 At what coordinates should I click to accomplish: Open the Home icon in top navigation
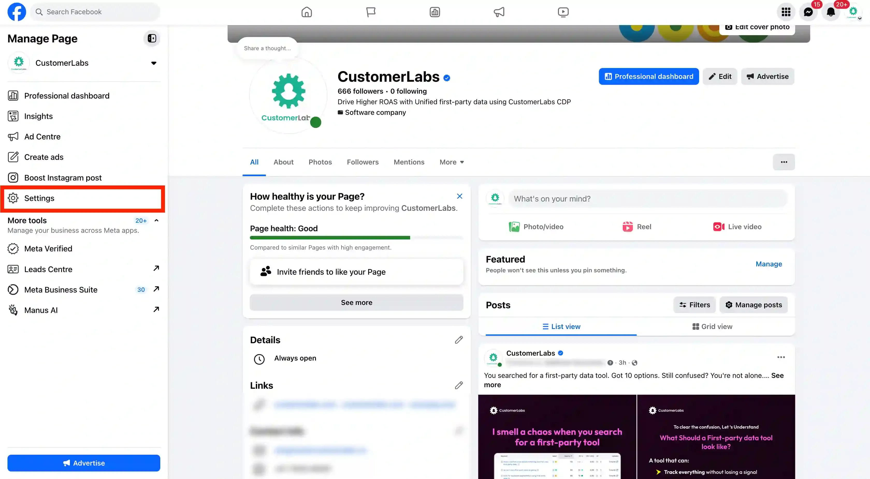pyautogui.click(x=306, y=12)
